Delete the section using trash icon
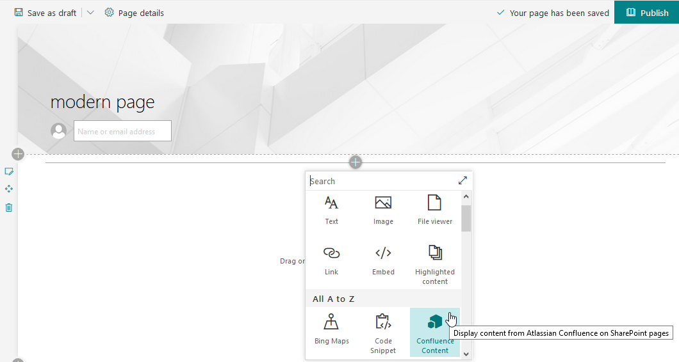The image size is (679, 362). click(9, 207)
